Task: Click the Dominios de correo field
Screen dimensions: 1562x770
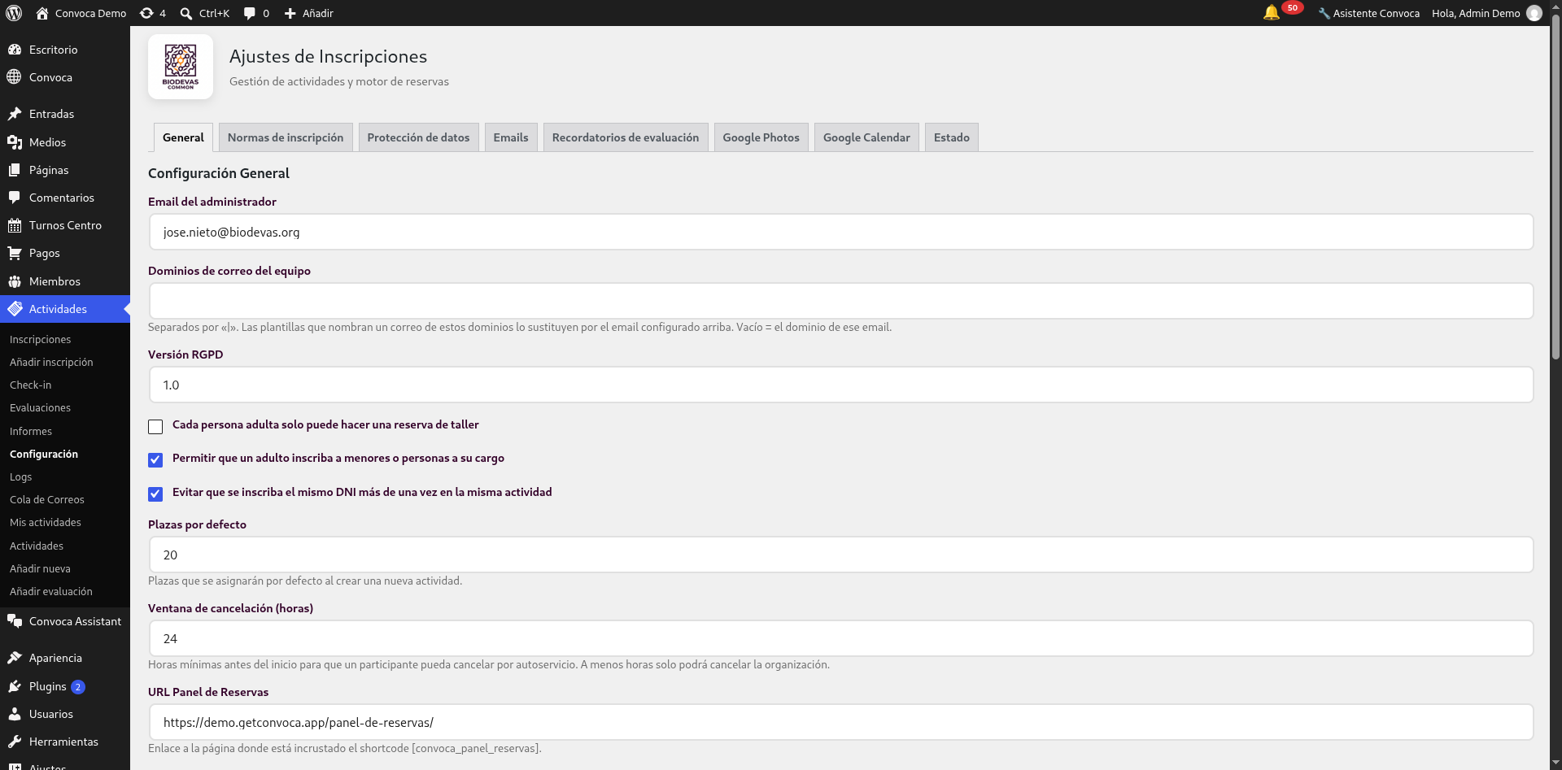Action: tap(841, 302)
